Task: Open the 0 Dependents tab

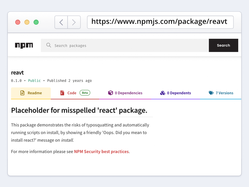Action: pos(176,93)
